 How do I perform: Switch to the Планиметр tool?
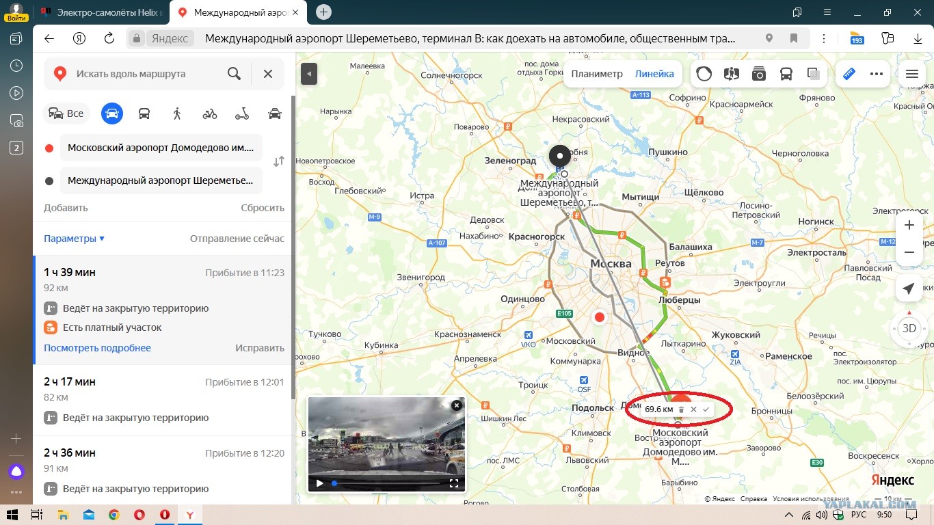click(x=597, y=74)
